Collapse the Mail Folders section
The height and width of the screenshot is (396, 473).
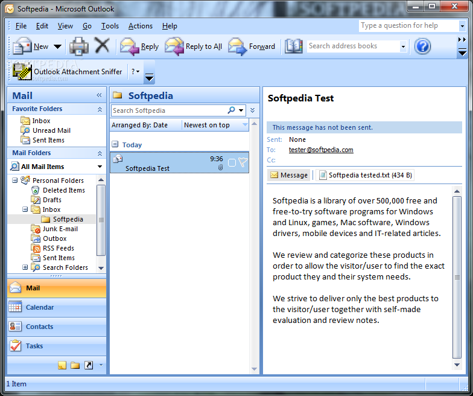coord(100,153)
